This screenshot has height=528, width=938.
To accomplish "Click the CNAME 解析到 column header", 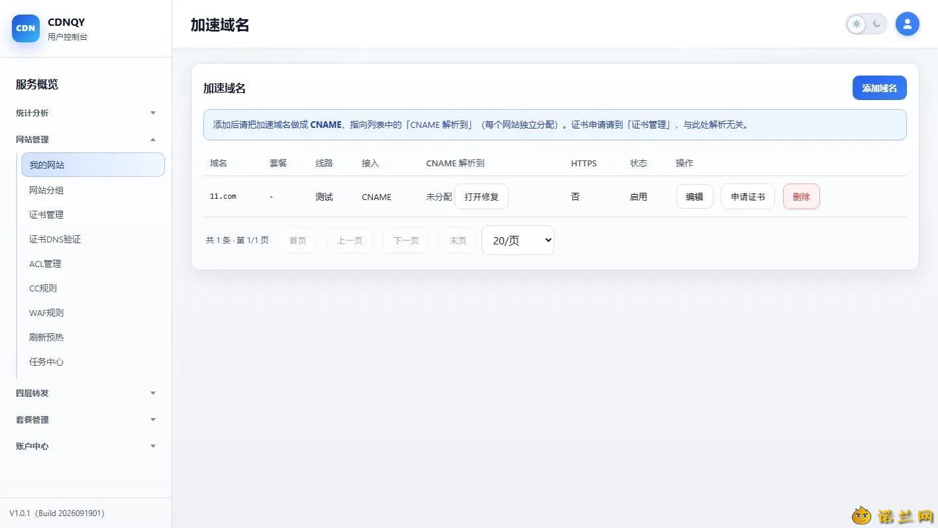I will [x=456, y=163].
